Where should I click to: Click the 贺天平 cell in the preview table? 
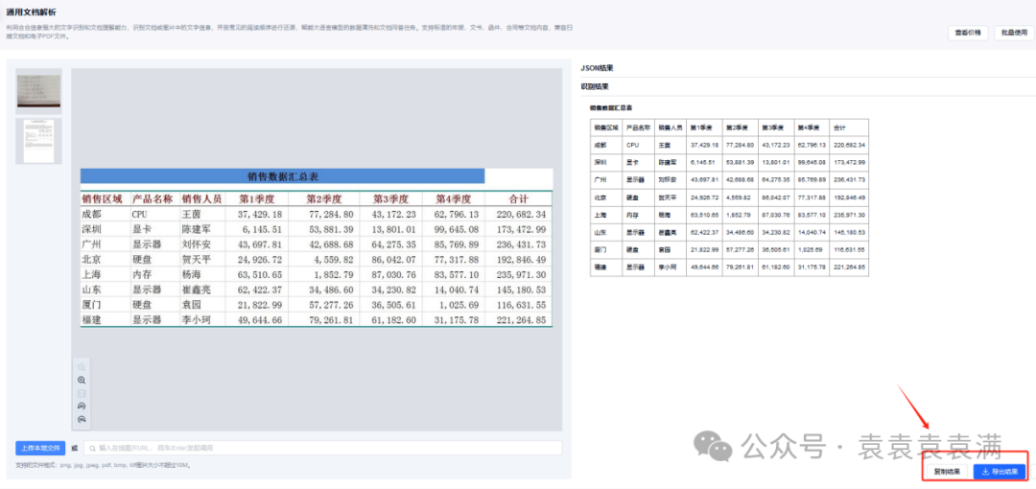197,259
